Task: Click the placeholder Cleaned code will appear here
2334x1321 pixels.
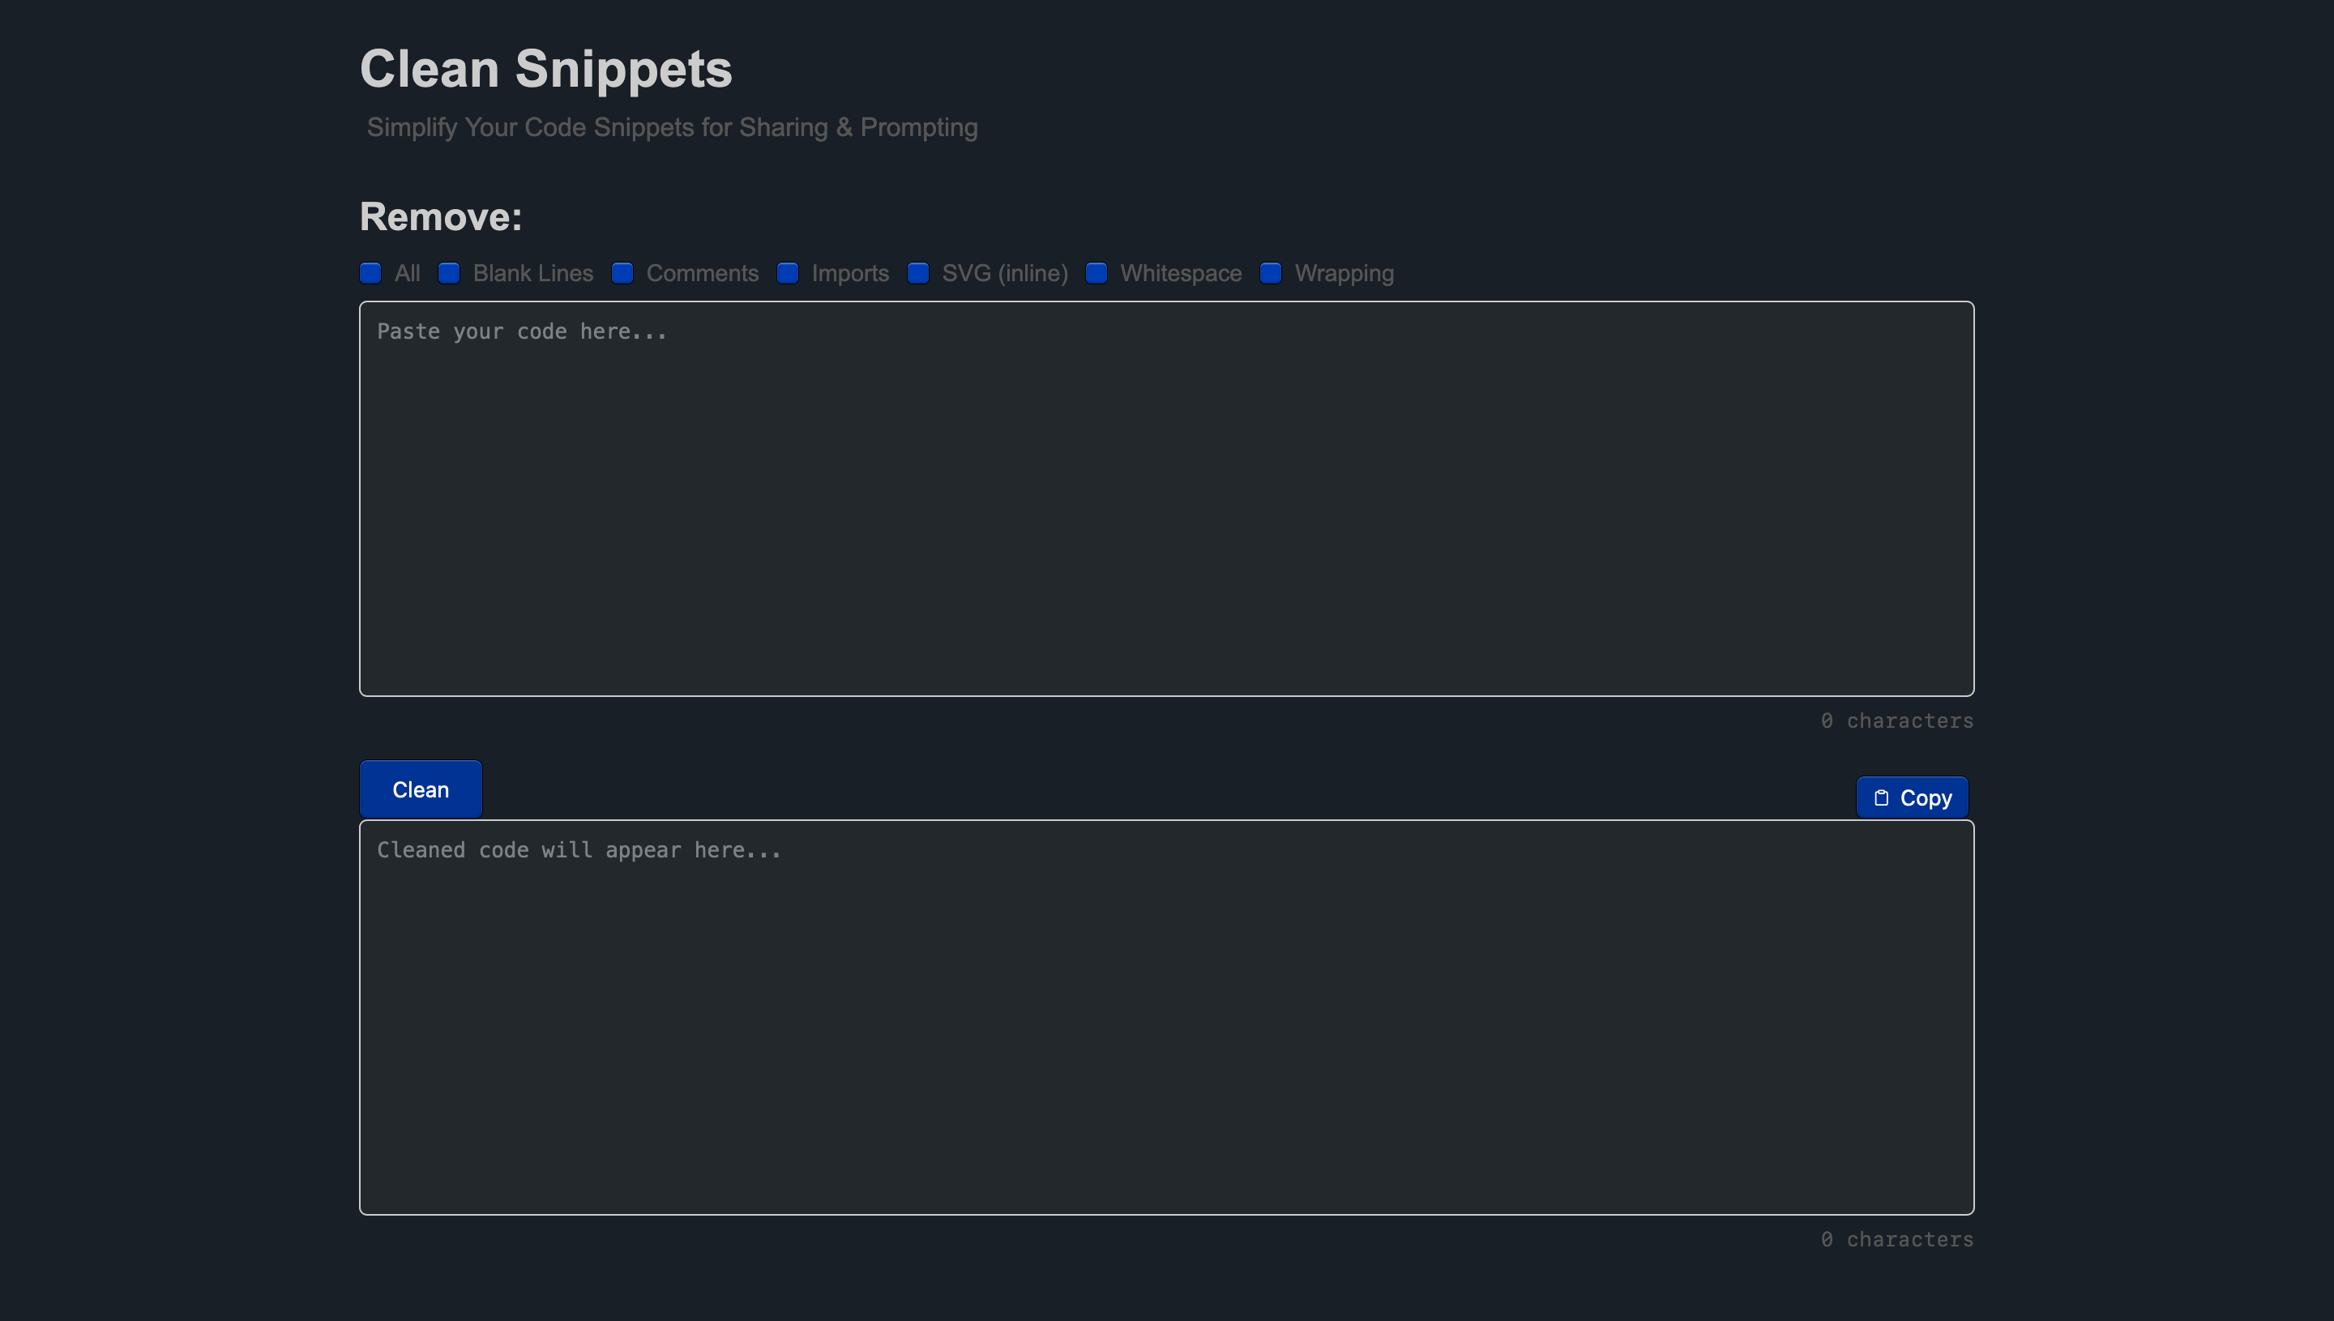Action: 578,850
